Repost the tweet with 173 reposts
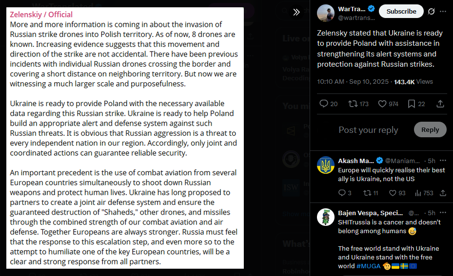Viewport: 453px width, 276px height. point(358,104)
